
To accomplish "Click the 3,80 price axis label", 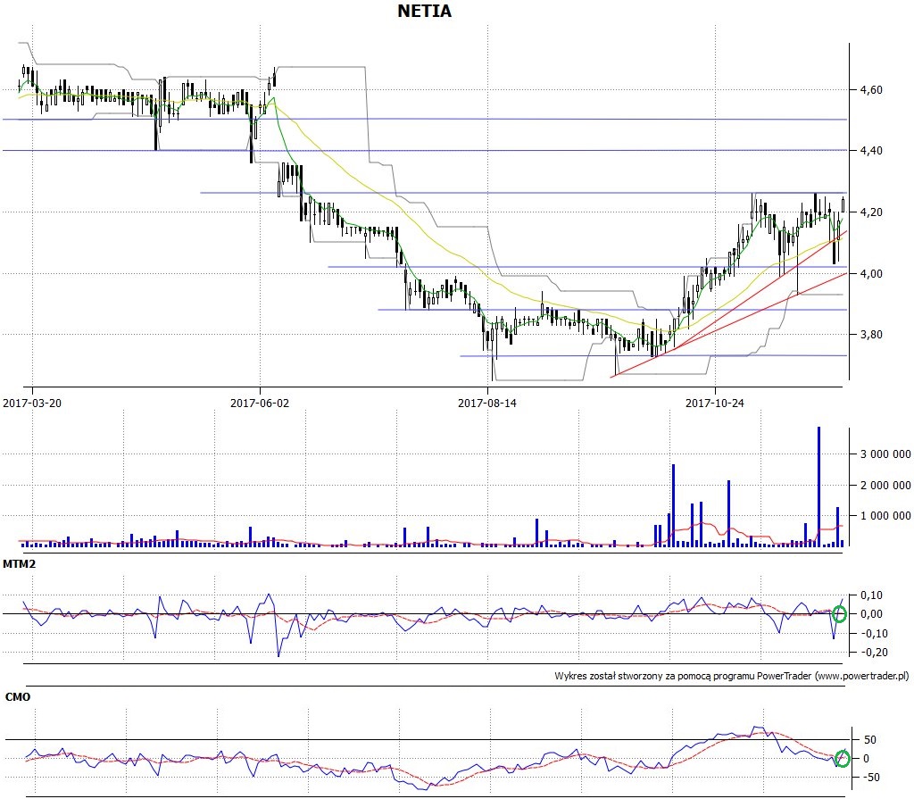I will [871, 335].
